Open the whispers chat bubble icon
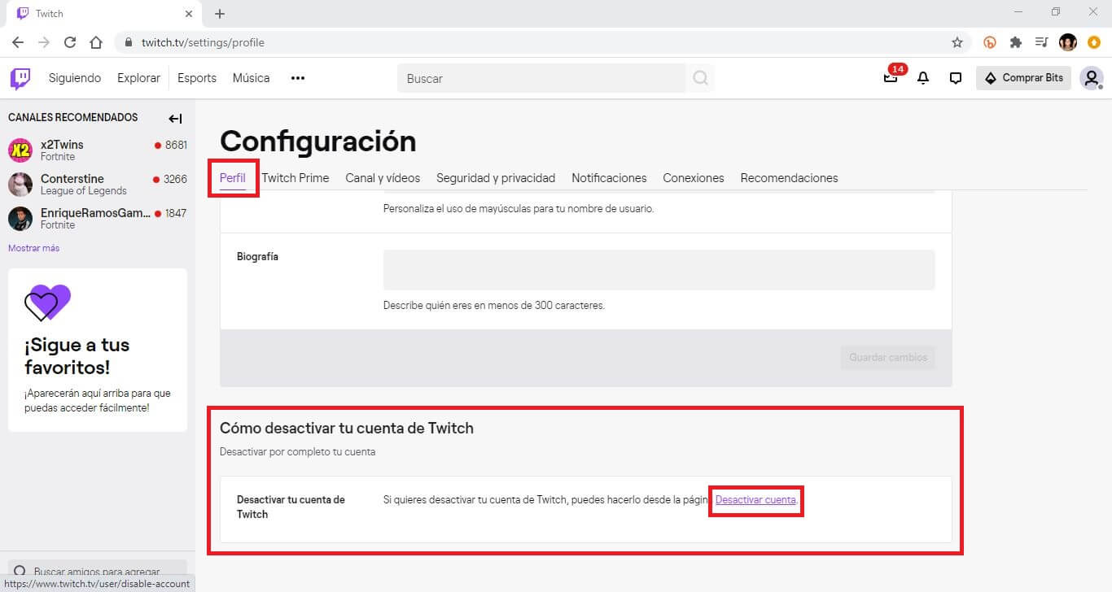Image resolution: width=1112 pixels, height=592 pixels. (956, 78)
